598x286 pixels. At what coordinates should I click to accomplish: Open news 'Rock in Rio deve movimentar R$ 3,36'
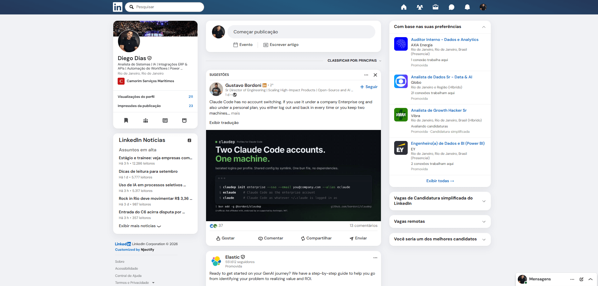coord(155,199)
